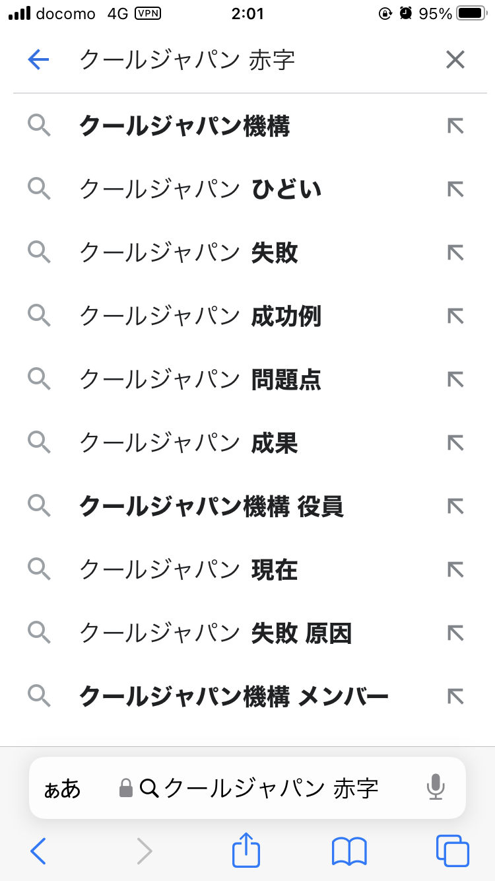Screen dimensions: 495x881
Task: Insert the クールジャパン 問題点 suggestion via its arrow
Action: (x=455, y=379)
